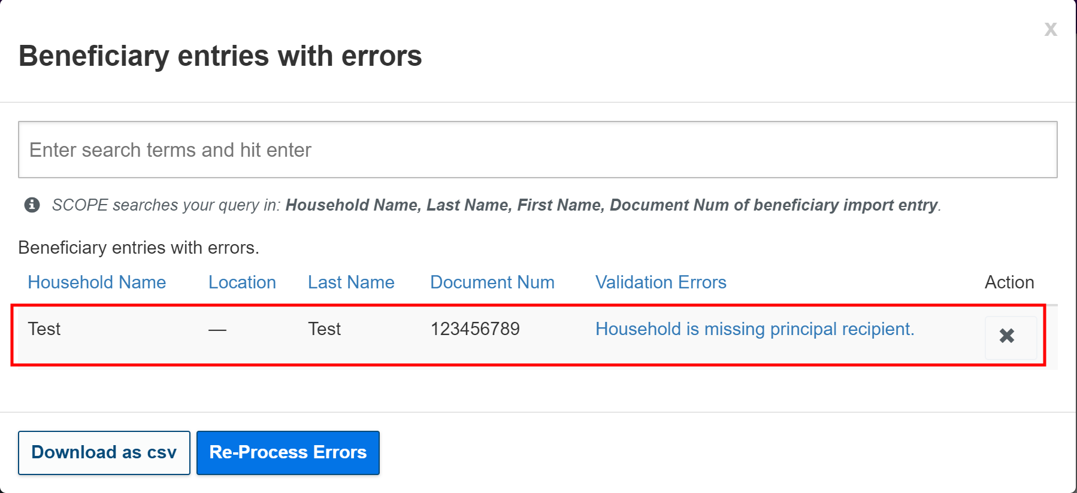Select the Household Name cell in Test row
This screenshot has height=493, width=1077.
(44, 329)
